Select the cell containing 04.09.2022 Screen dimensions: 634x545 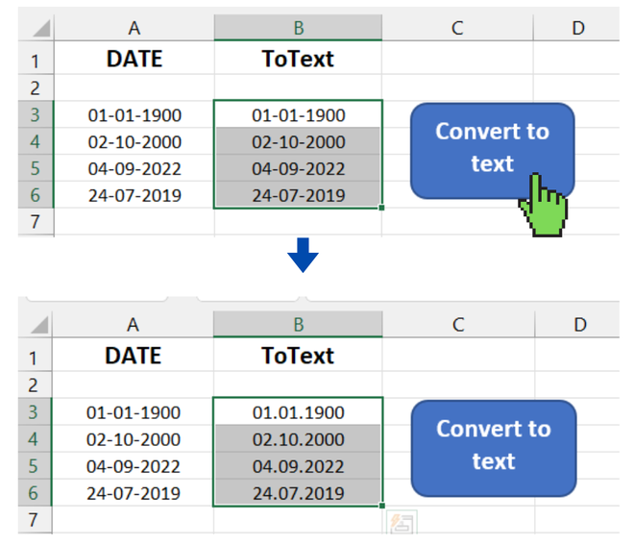pos(298,466)
